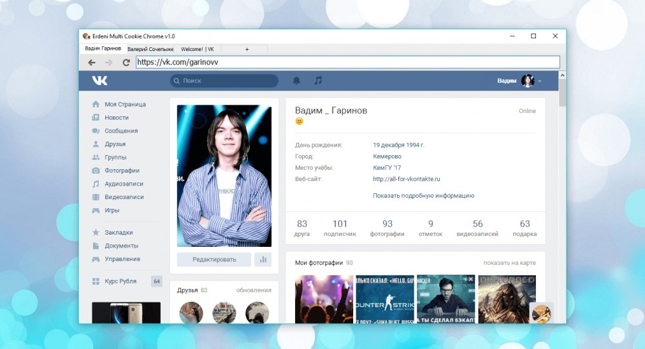Focus the Поиск search field
The width and height of the screenshot is (645, 349).
[x=224, y=81]
